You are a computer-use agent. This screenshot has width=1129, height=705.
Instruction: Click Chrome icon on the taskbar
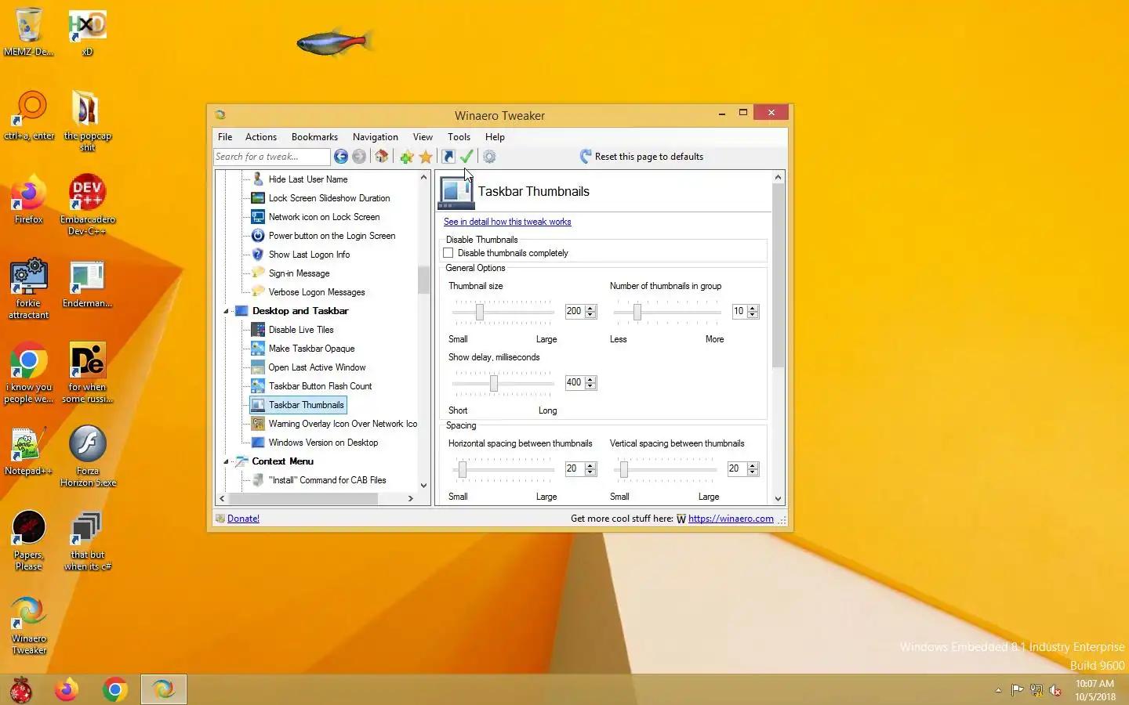(x=115, y=689)
